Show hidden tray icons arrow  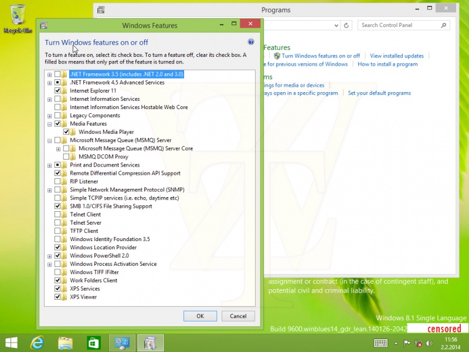pos(396,343)
